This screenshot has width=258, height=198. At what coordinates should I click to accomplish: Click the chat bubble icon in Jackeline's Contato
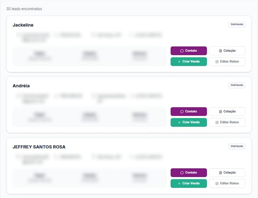point(182,51)
